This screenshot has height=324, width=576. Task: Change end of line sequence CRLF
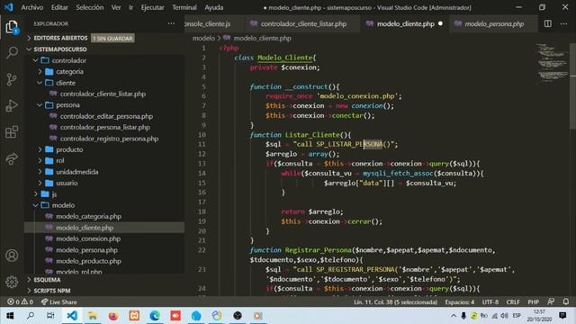coord(513,302)
